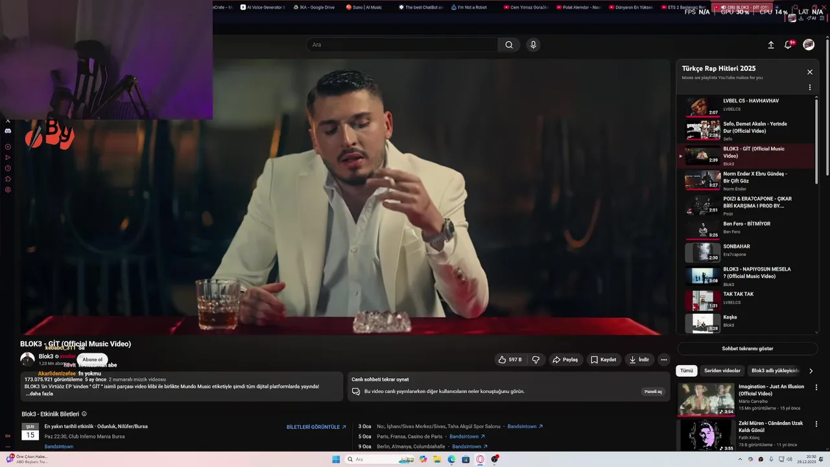Subscribe using the Abone ol button
The height and width of the screenshot is (467, 830).
[92, 359]
